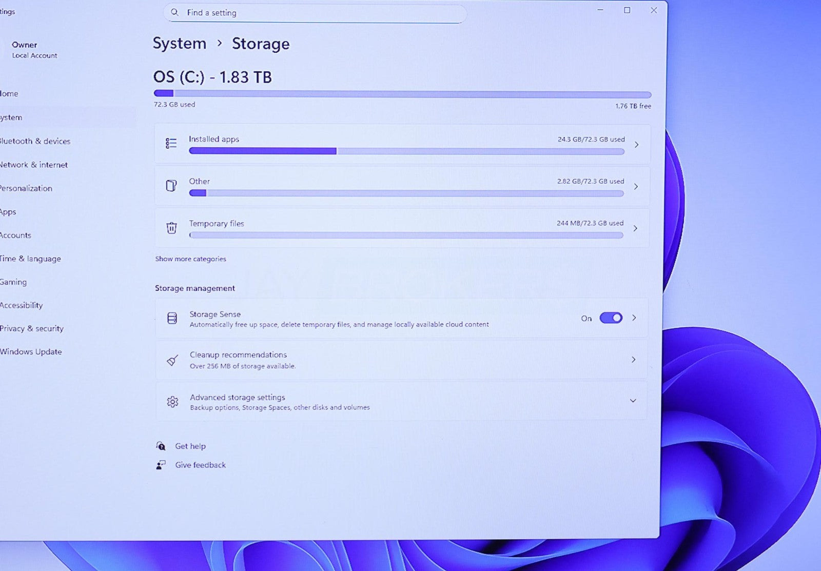821x571 pixels.
Task: Select Privacy & security in sidebar
Action: 32,328
